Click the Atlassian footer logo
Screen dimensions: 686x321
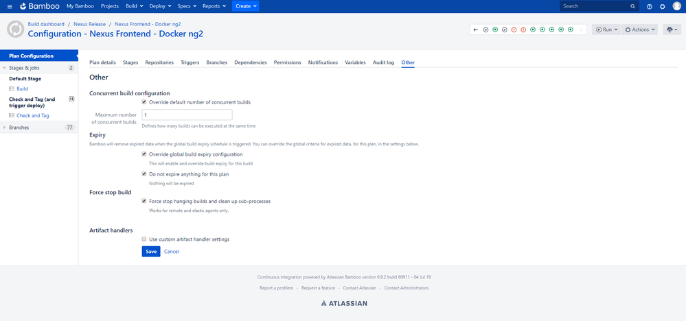tap(344, 303)
